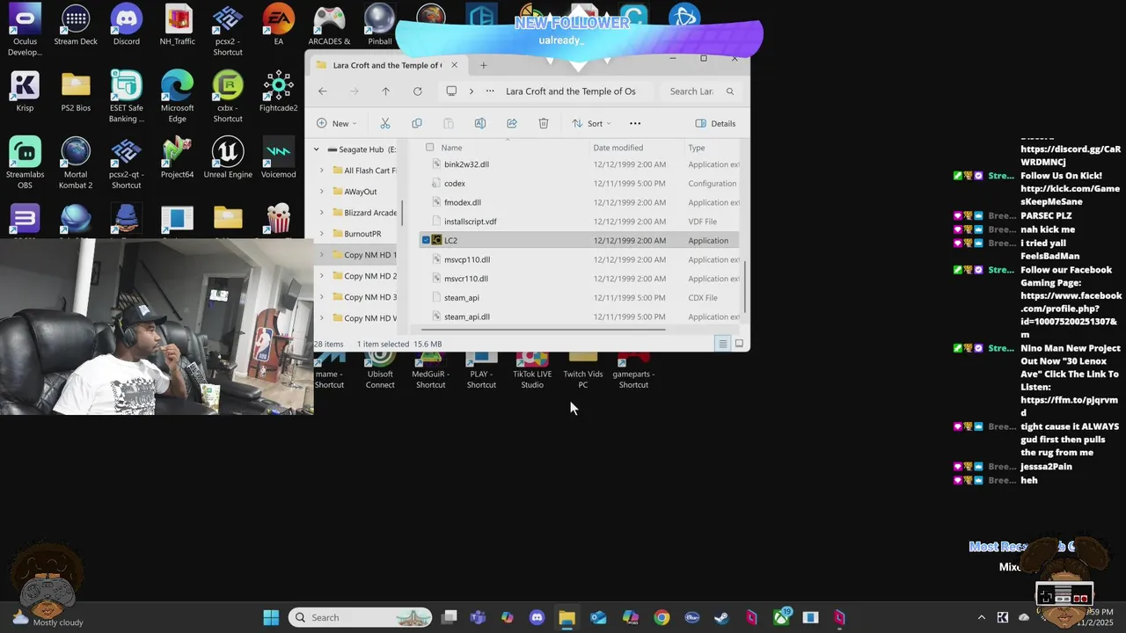The width and height of the screenshot is (1126, 633).
Task: Click the taskbar Search box
Action: [x=361, y=617]
